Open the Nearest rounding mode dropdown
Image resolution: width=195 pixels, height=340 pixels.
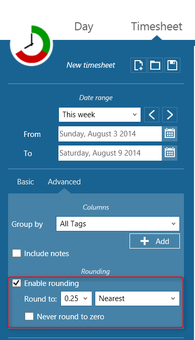click(x=137, y=299)
